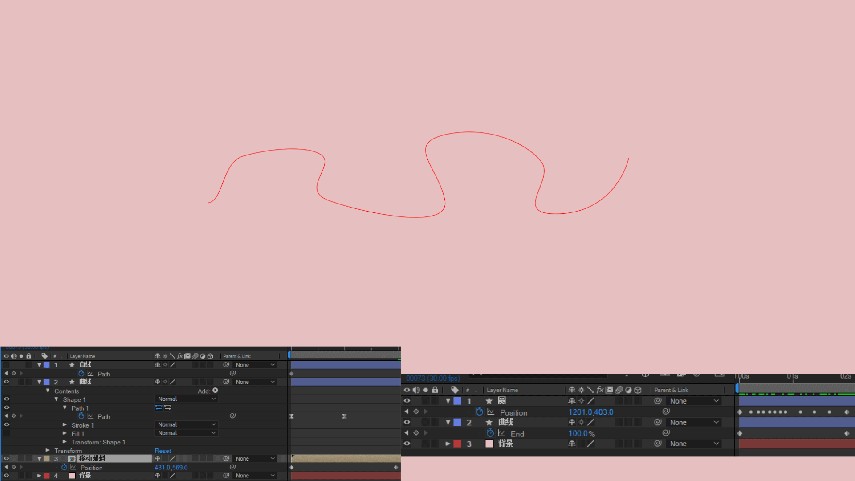
Task: Toggle Position stopwatch of 圆 layer
Action: [480, 412]
